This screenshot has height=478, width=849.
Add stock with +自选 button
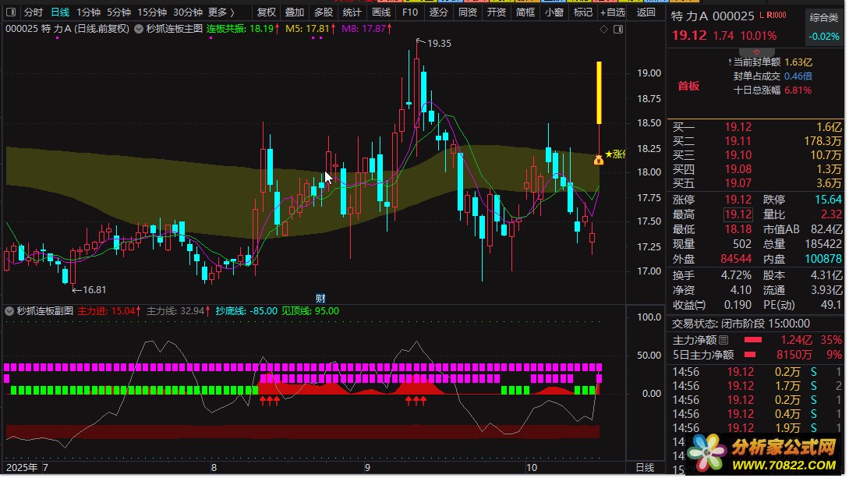(x=612, y=12)
